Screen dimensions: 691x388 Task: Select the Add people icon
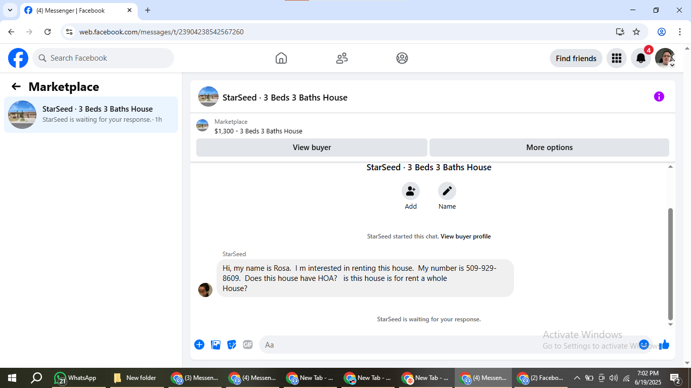411,191
